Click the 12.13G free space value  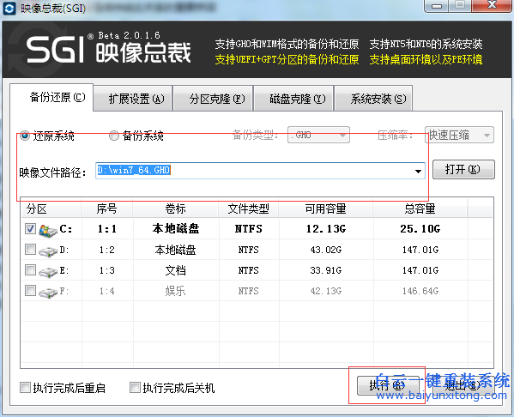pyautogui.click(x=326, y=229)
